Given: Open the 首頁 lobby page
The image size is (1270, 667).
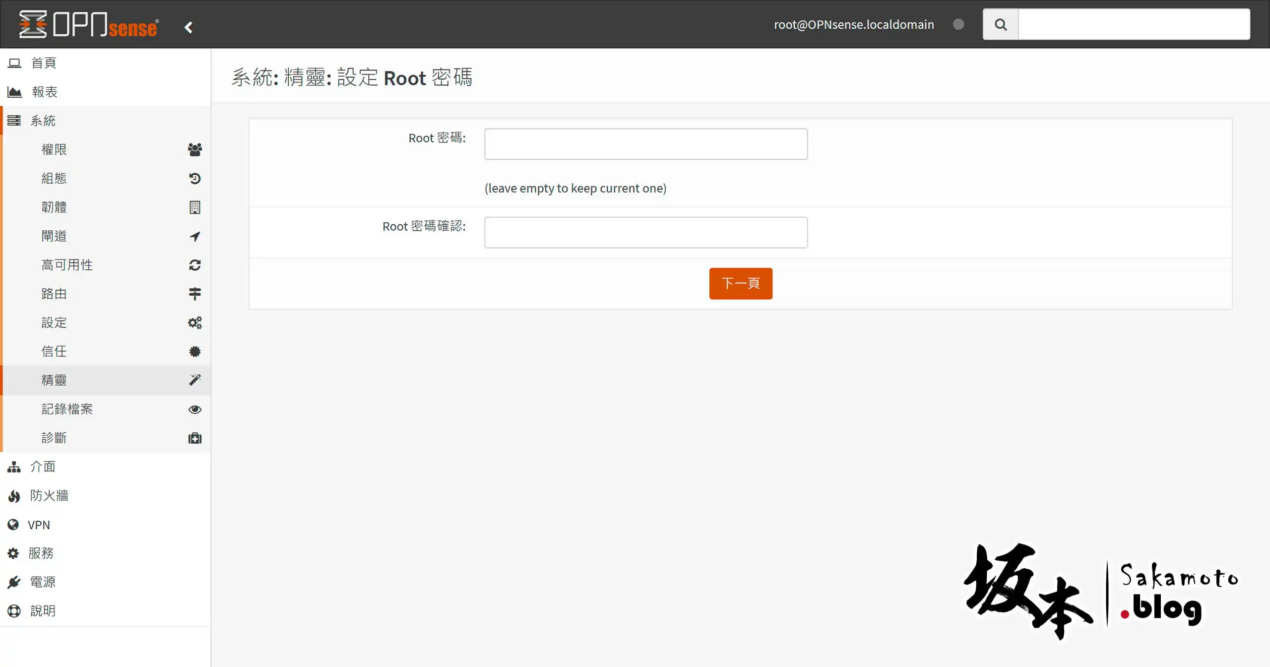Looking at the screenshot, I should coord(44,63).
